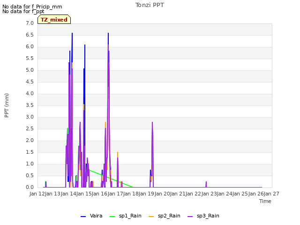Click the sloping green sp1_Rain line
The image size is (300, 225).
coord(111,178)
